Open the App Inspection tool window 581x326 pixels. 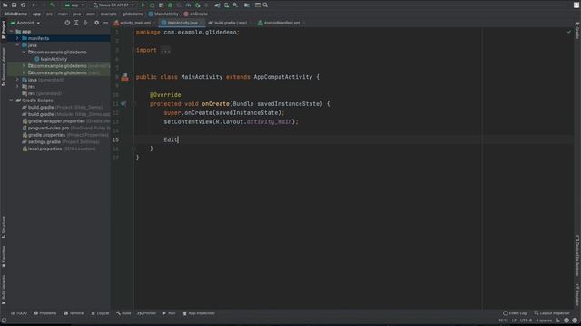[199, 313]
